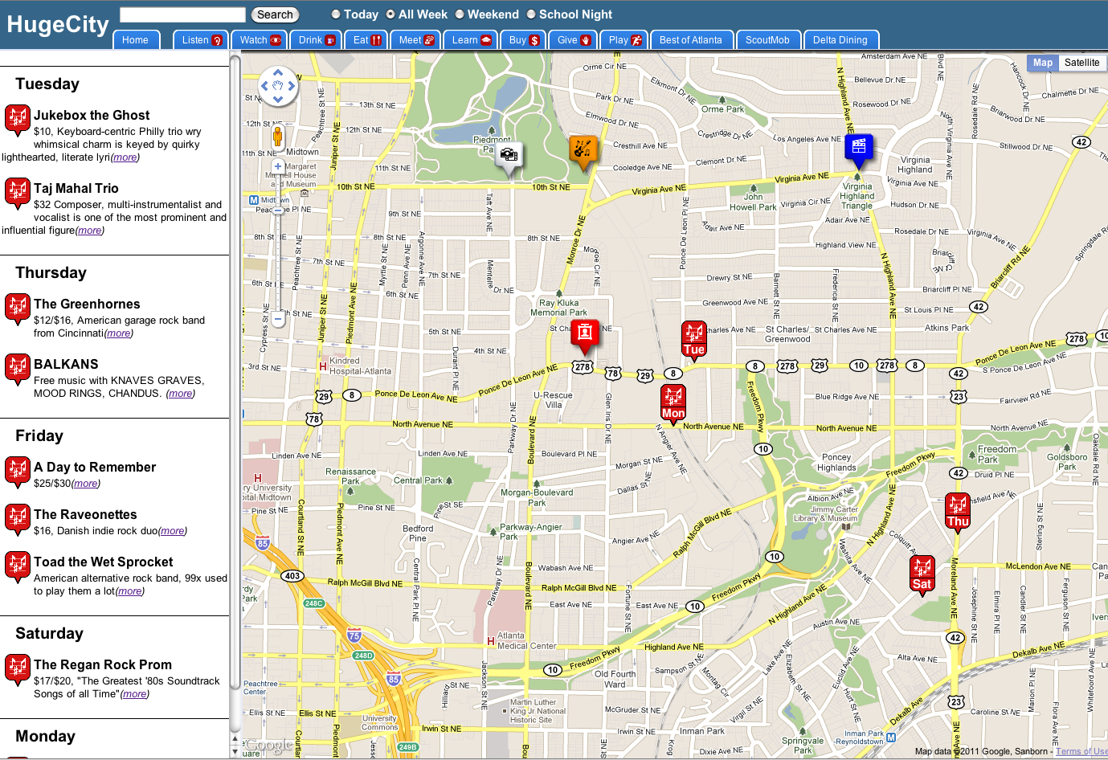Click the red marker near Ray Kluka Memorial Park
Screen dimensions: 1108x760
585,337
